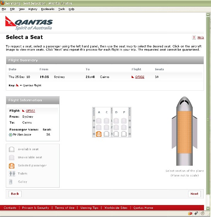Click the page scrollbar up arrow
This screenshot has width=211, height=217.
pyautogui.click(x=208, y=15)
